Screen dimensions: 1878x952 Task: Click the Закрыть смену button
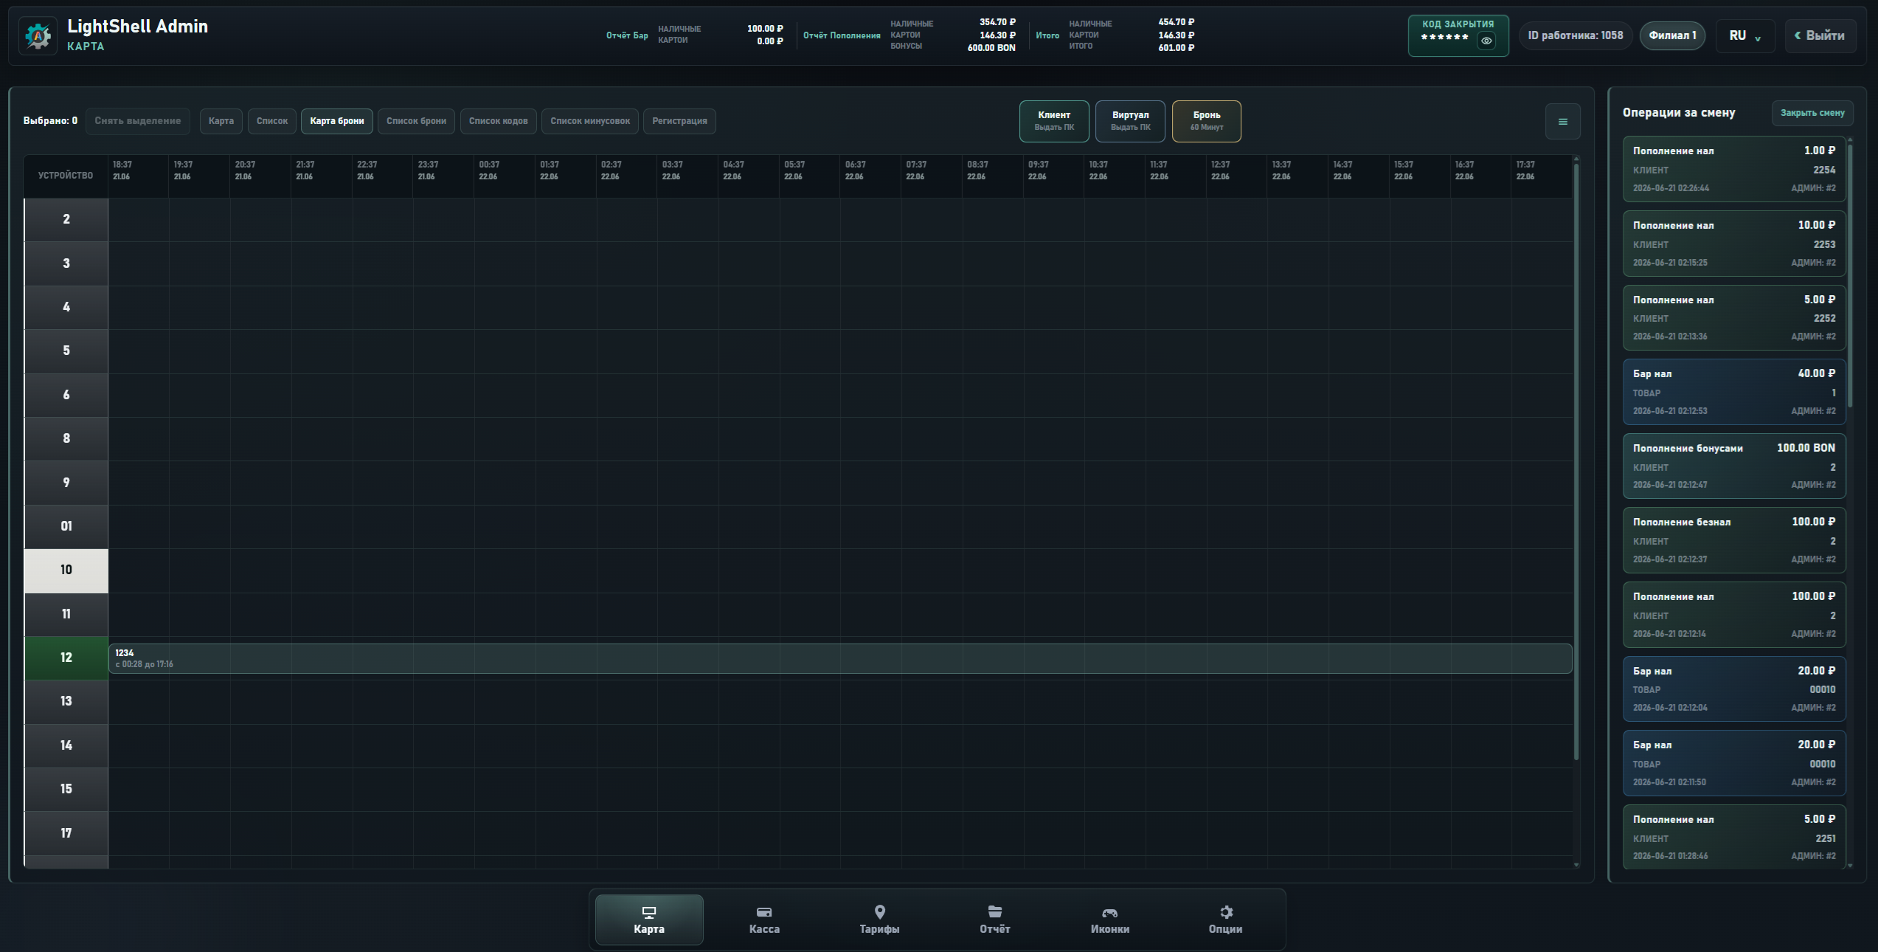point(1812,113)
